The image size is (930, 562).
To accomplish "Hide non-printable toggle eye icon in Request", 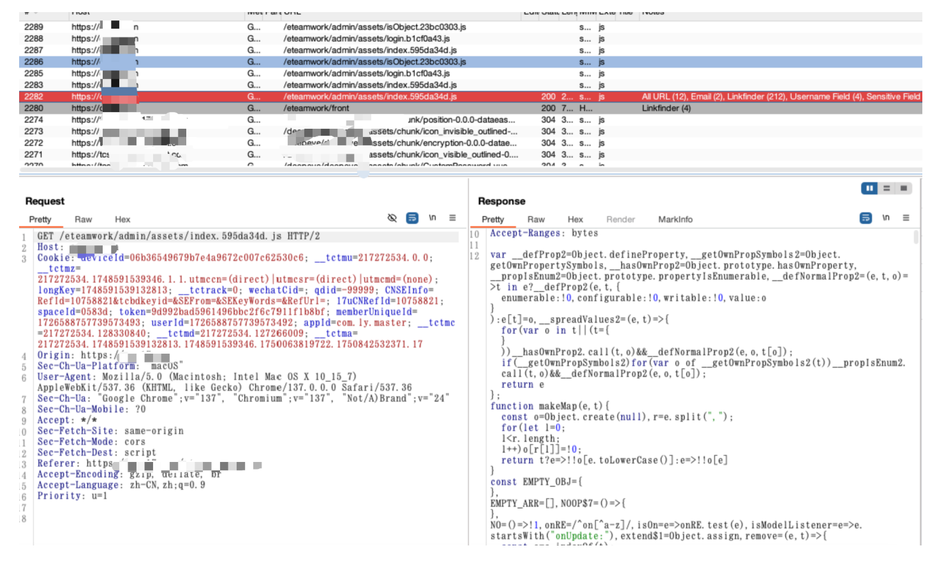I will point(392,218).
